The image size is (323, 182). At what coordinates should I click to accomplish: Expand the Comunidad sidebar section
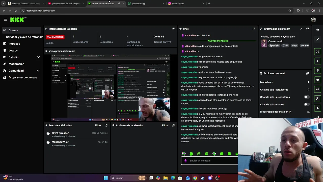(x=38, y=71)
